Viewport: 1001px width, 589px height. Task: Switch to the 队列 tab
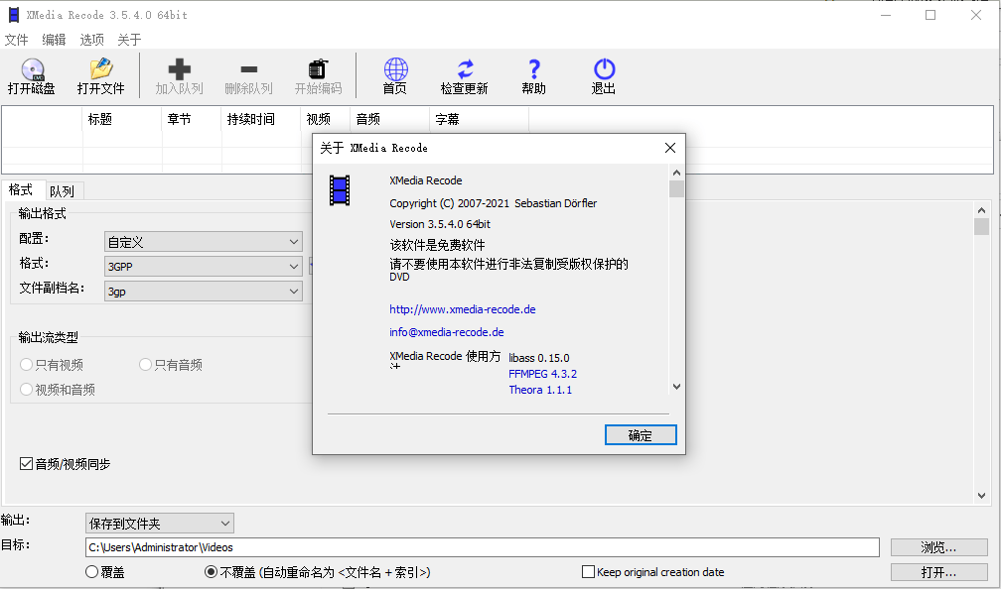pyautogui.click(x=63, y=189)
